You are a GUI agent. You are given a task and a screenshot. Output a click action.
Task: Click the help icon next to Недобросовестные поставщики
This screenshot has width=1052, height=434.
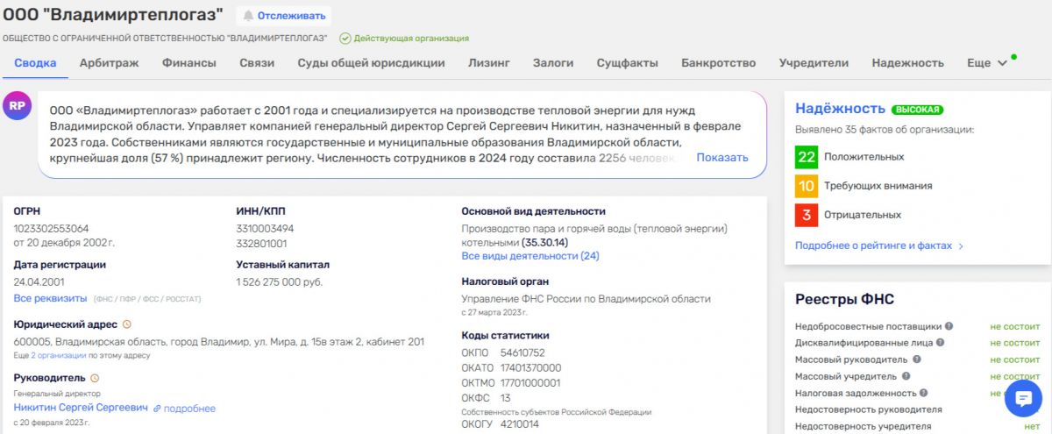(x=949, y=326)
